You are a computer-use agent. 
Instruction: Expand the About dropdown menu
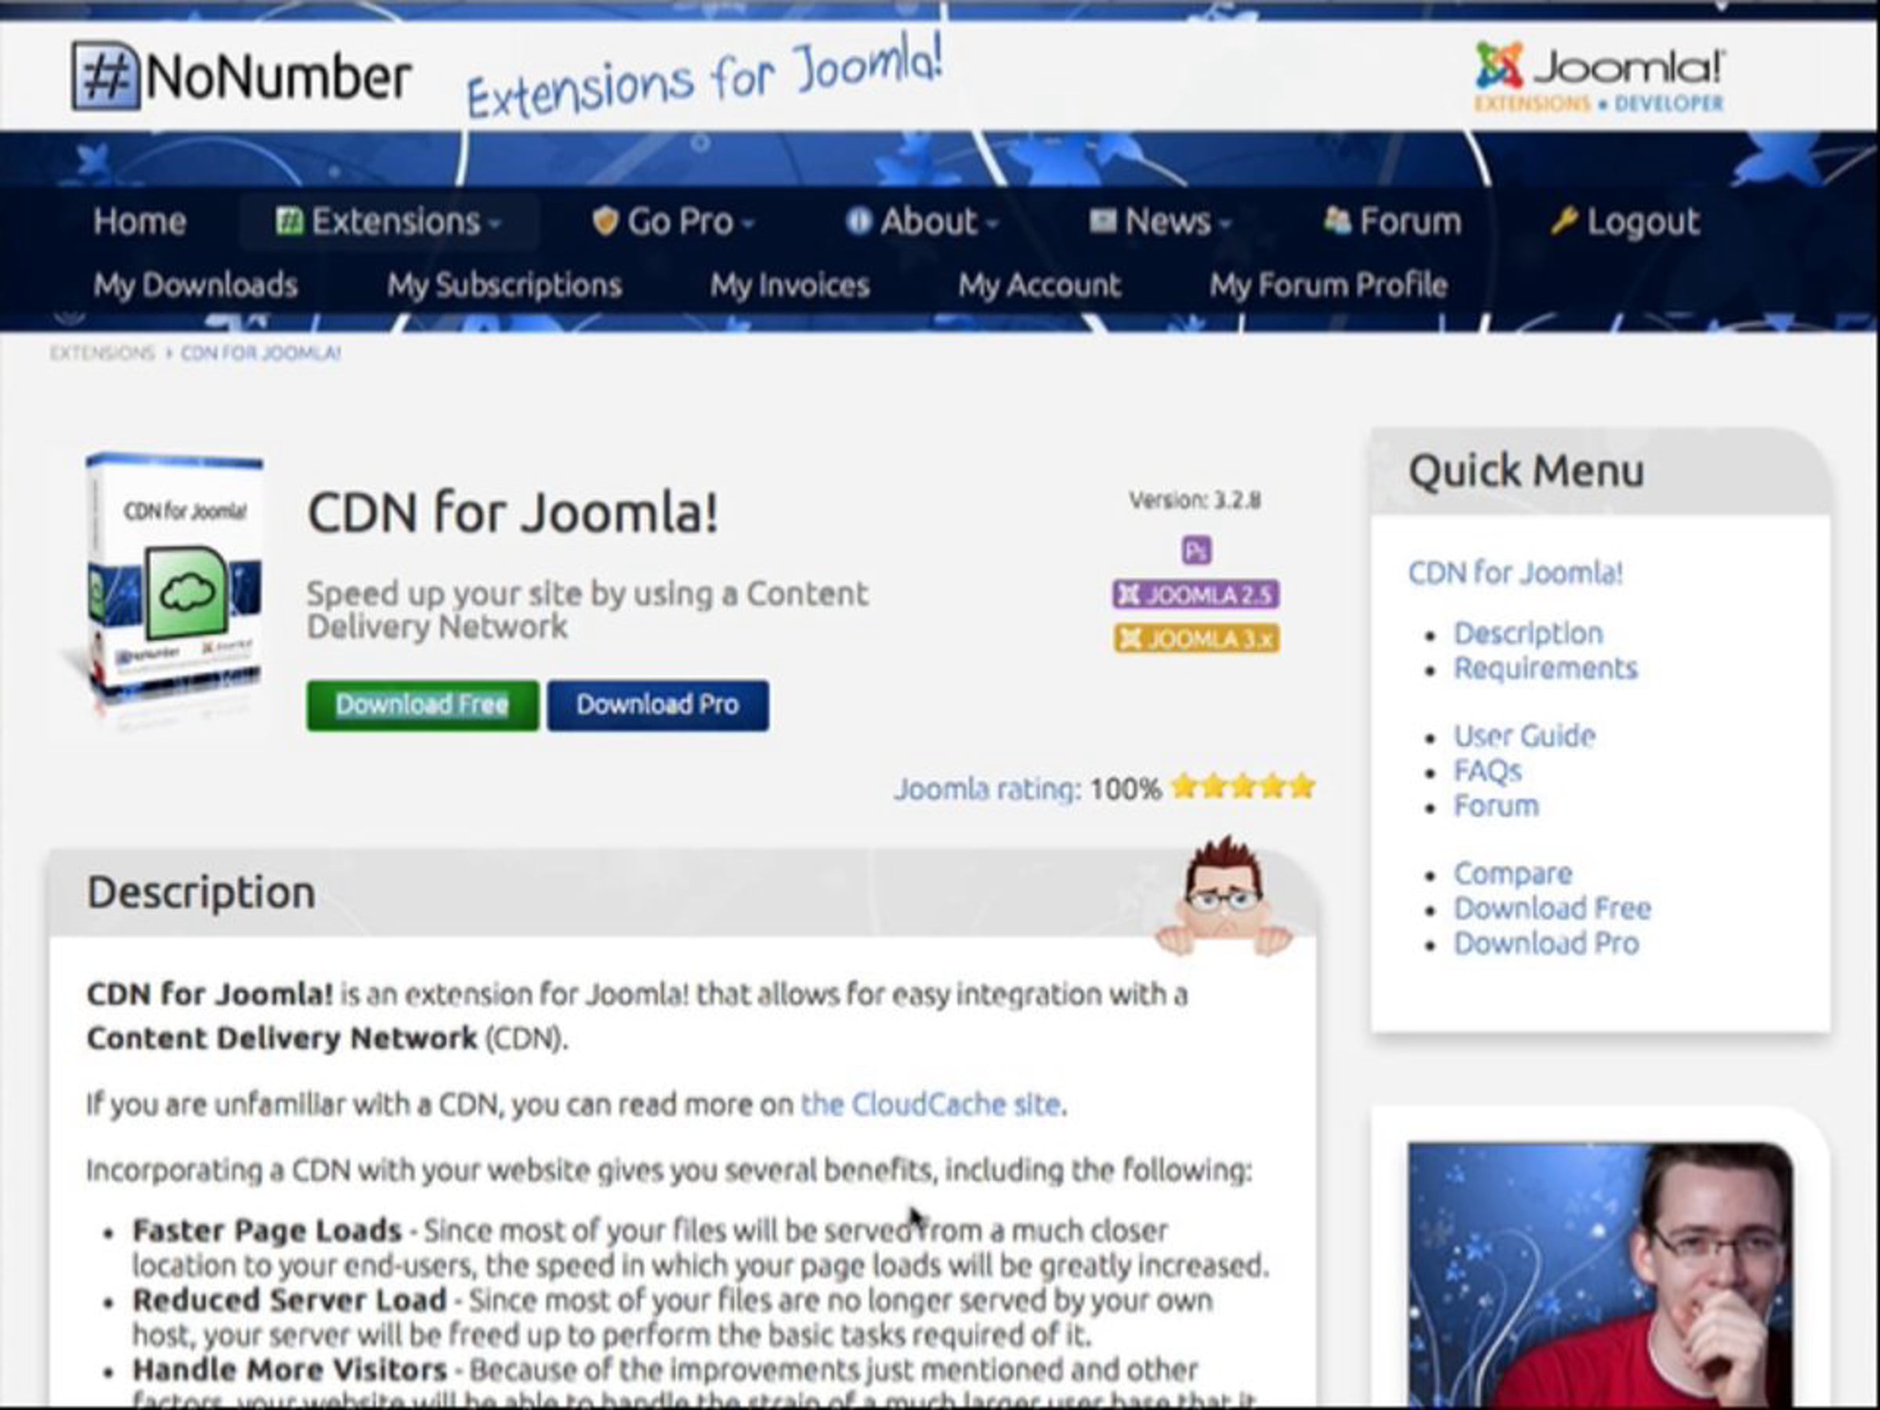coord(922,222)
